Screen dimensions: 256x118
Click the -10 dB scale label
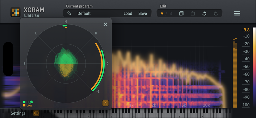coord(246,36)
